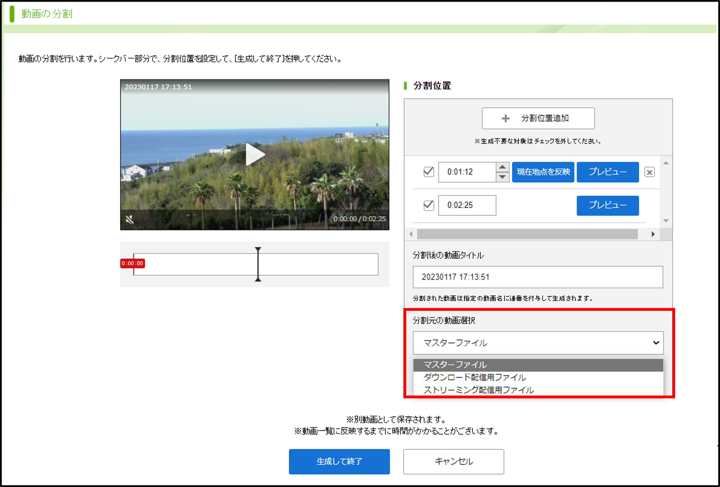The height and width of the screenshot is (487, 720).
Task: Click the video title overlay 20230117 17:13:51
Action: pyautogui.click(x=158, y=87)
